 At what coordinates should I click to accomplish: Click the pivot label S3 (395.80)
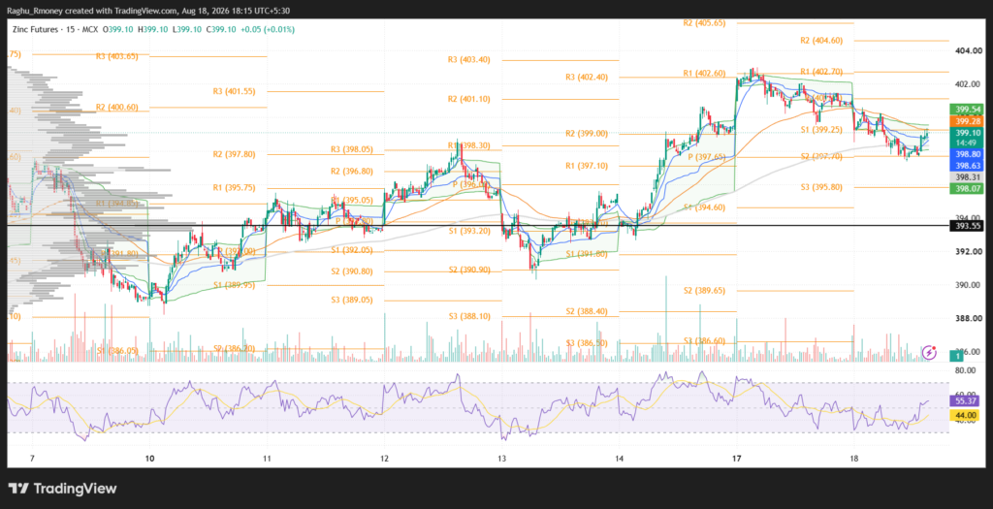(x=821, y=187)
